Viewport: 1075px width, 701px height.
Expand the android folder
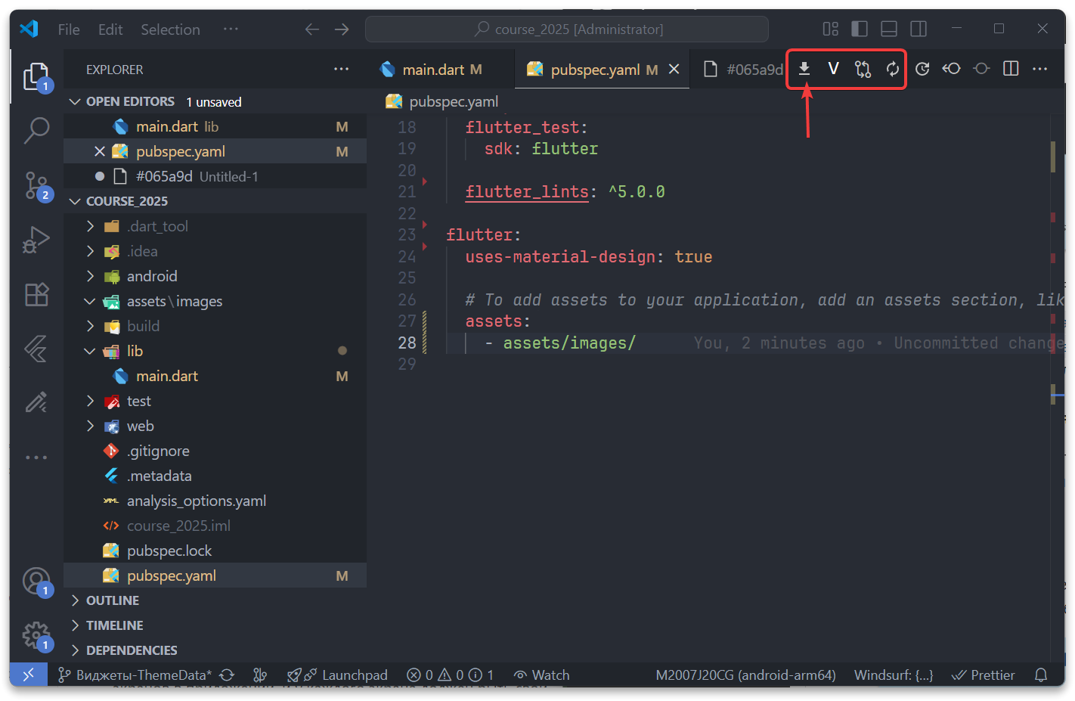click(90, 276)
